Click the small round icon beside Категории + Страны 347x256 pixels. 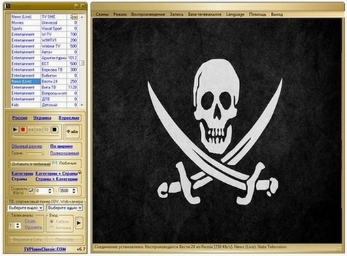pyautogui.click(x=80, y=173)
